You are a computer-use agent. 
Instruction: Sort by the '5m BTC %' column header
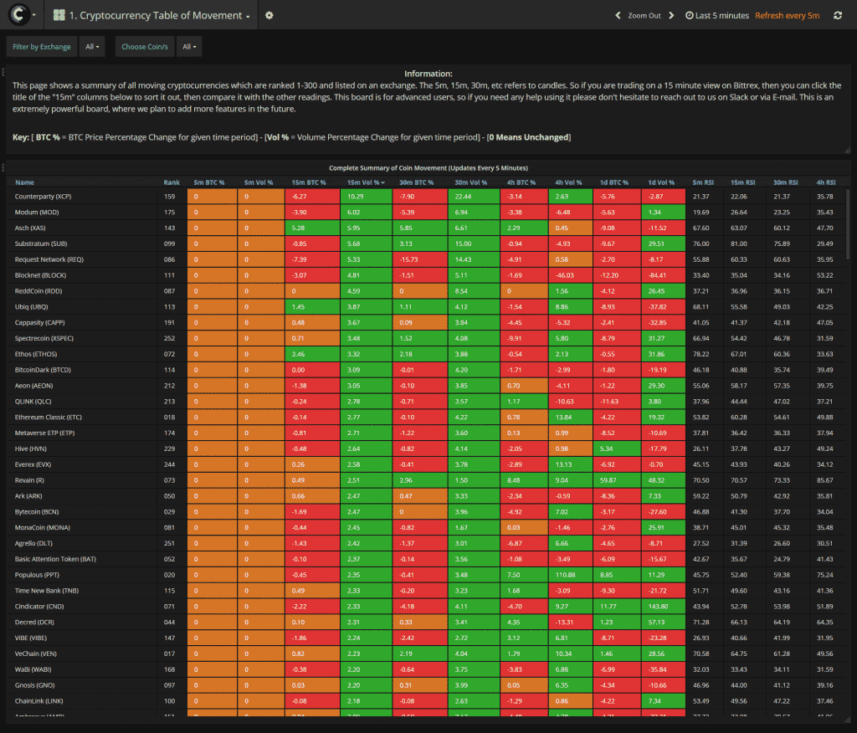(208, 182)
